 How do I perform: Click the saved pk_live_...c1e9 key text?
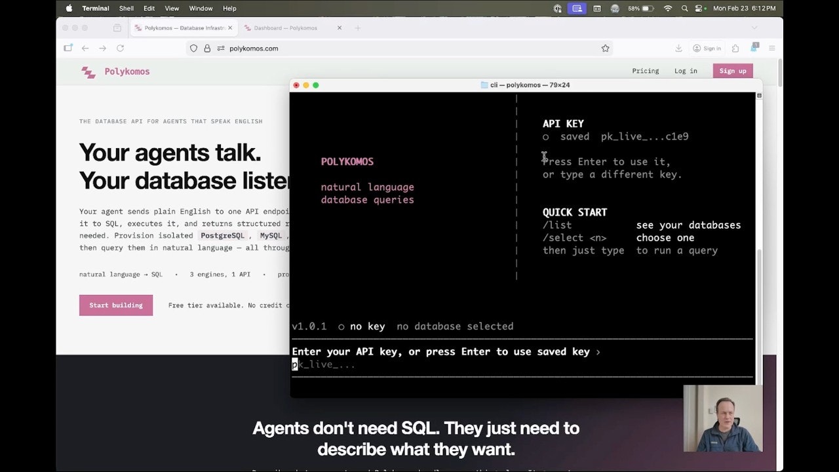coord(645,136)
